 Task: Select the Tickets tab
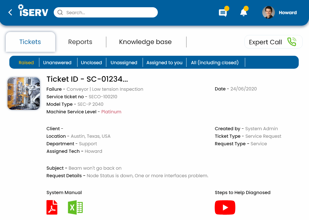pyautogui.click(x=30, y=42)
